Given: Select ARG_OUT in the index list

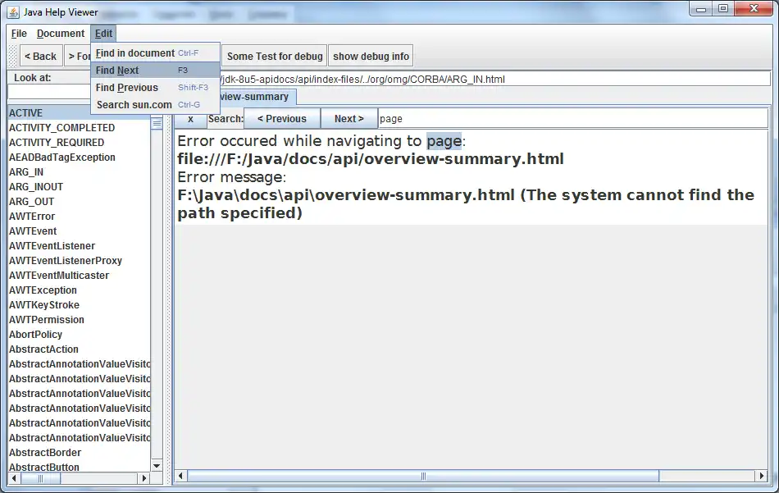Looking at the screenshot, I should [x=80, y=202].
